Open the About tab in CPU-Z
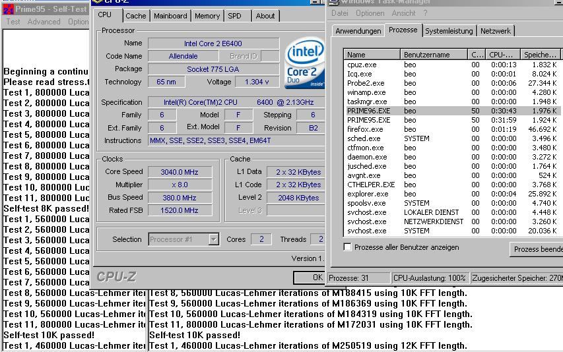 click(x=265, y=16)
